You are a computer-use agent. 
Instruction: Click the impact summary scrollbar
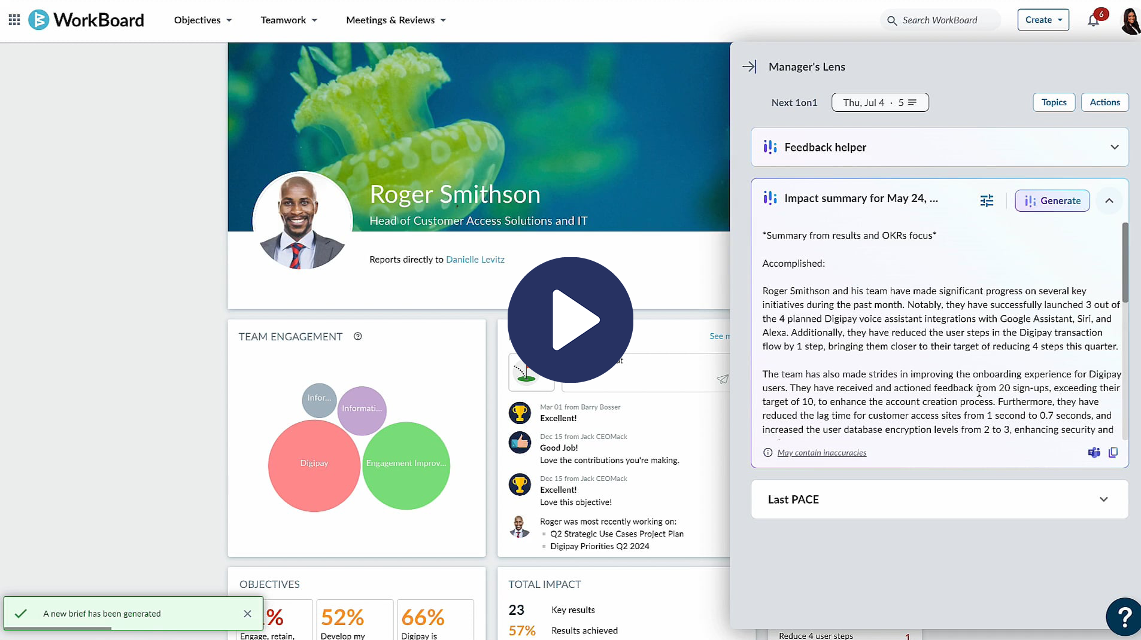[x=1125, y=263]
